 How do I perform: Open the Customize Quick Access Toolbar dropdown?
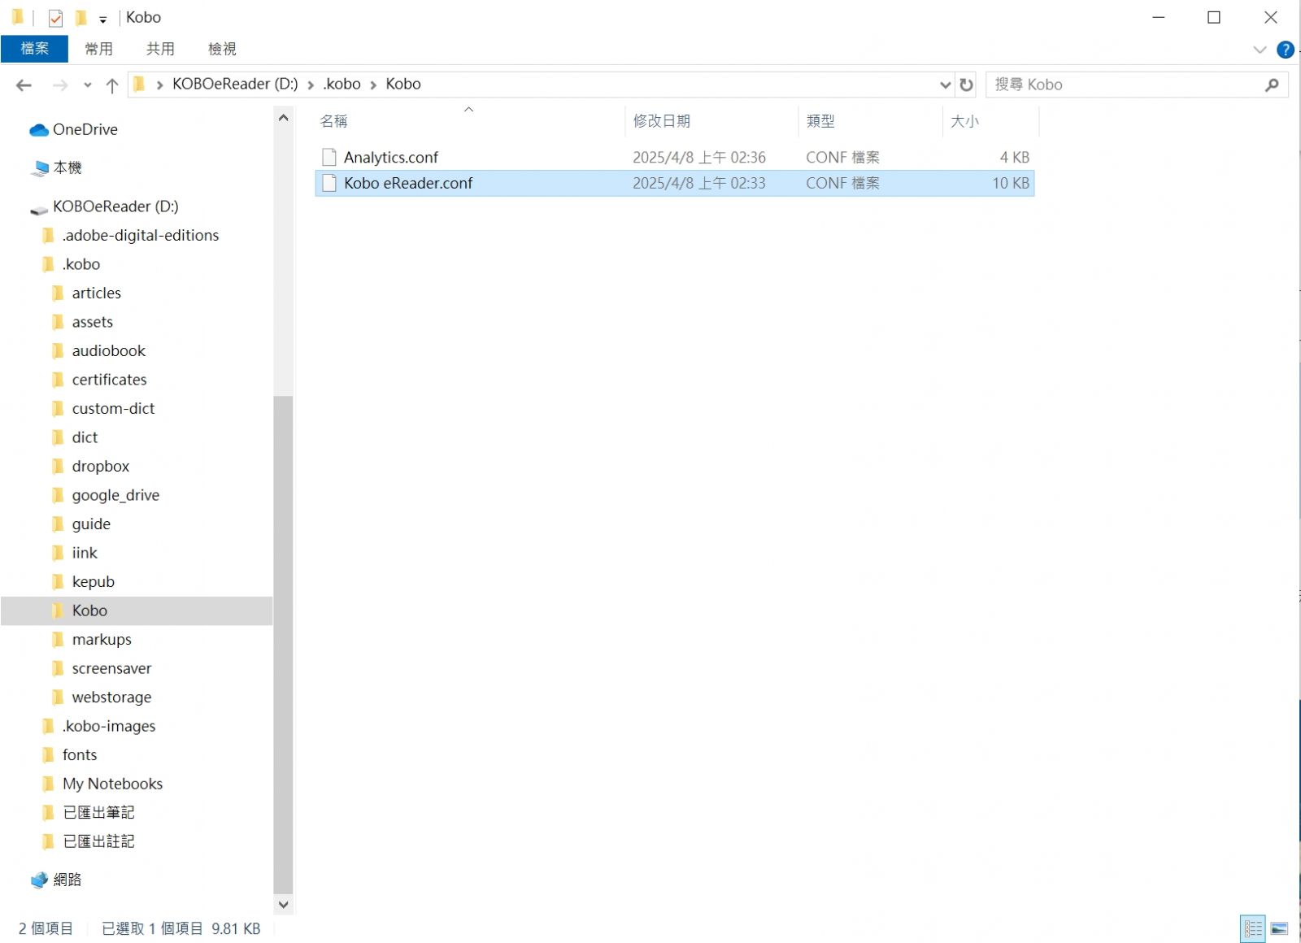tap(103, 20)
